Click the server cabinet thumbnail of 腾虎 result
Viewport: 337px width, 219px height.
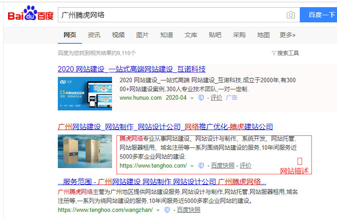[85, 151]
